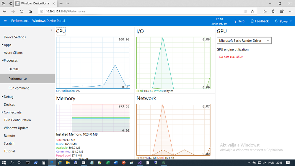
Task: Click the Network traffic graph
Action: coord(173,130)
